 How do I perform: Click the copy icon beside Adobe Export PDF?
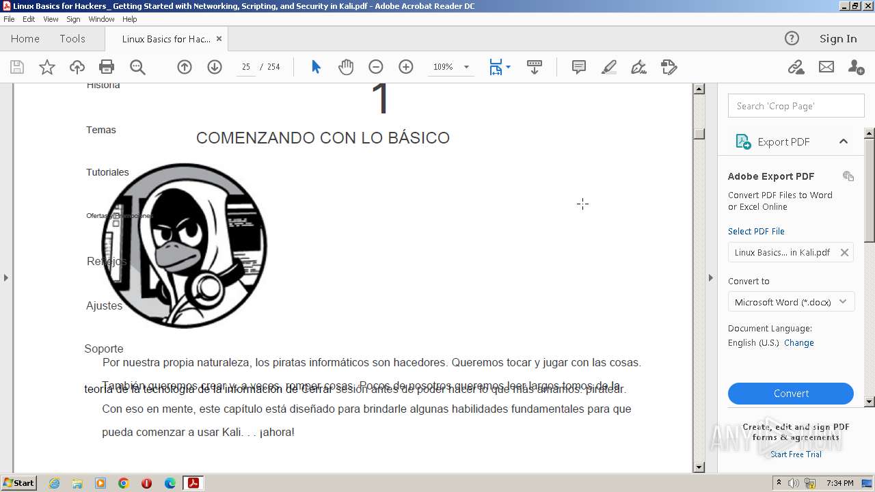point(848,176)
